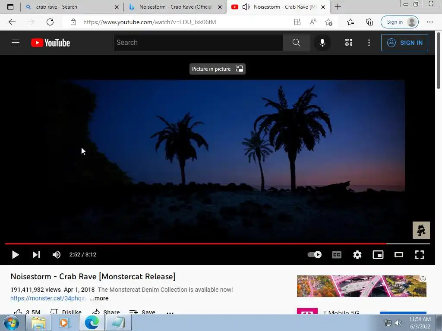Enter full screen video mode
Viewport: 442px width, 331px height.
pyautogui.click(x=420, y=255)
